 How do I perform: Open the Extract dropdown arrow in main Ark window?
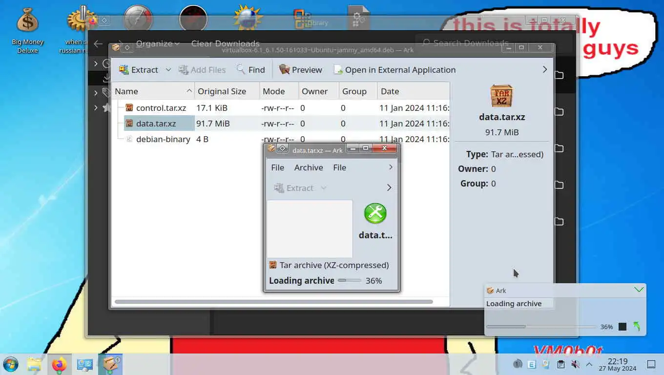tap(168, 70)
